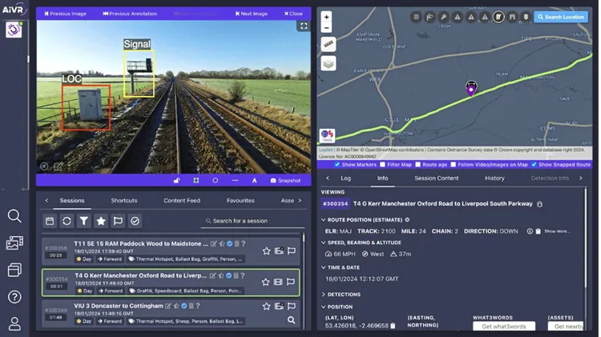This screenshot has width=601, height=337.
Task: Collapse the Position section
Action: (323, 307)
